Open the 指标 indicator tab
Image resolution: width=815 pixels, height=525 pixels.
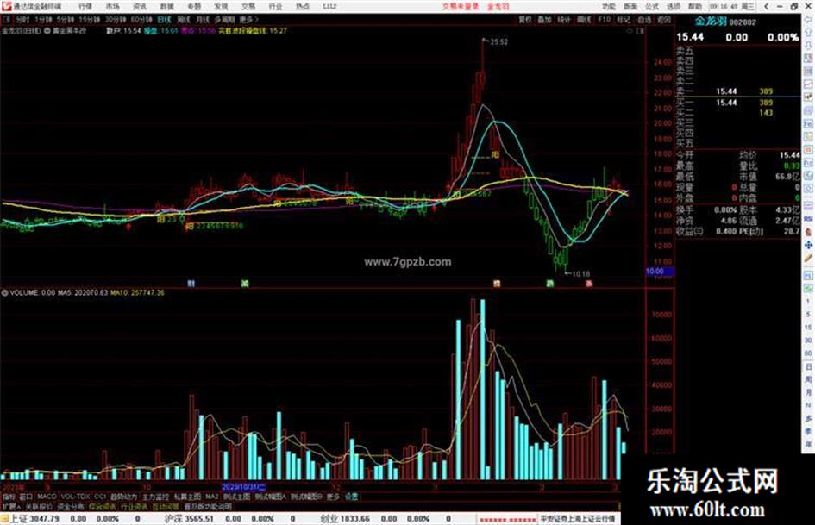[9, 497]
